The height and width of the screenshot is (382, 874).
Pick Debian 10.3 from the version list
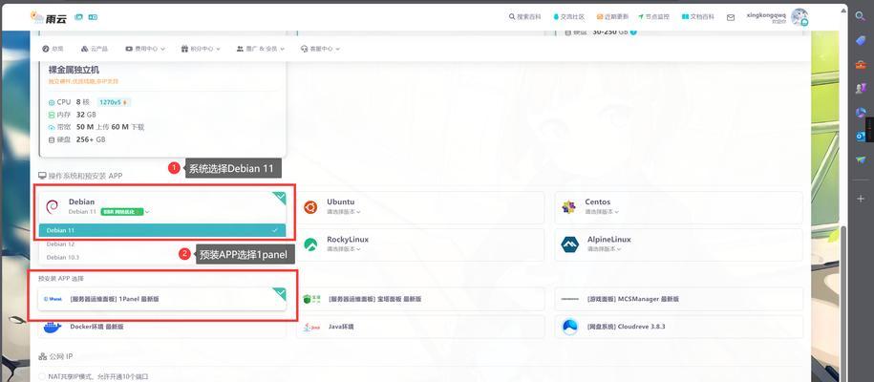162,258
